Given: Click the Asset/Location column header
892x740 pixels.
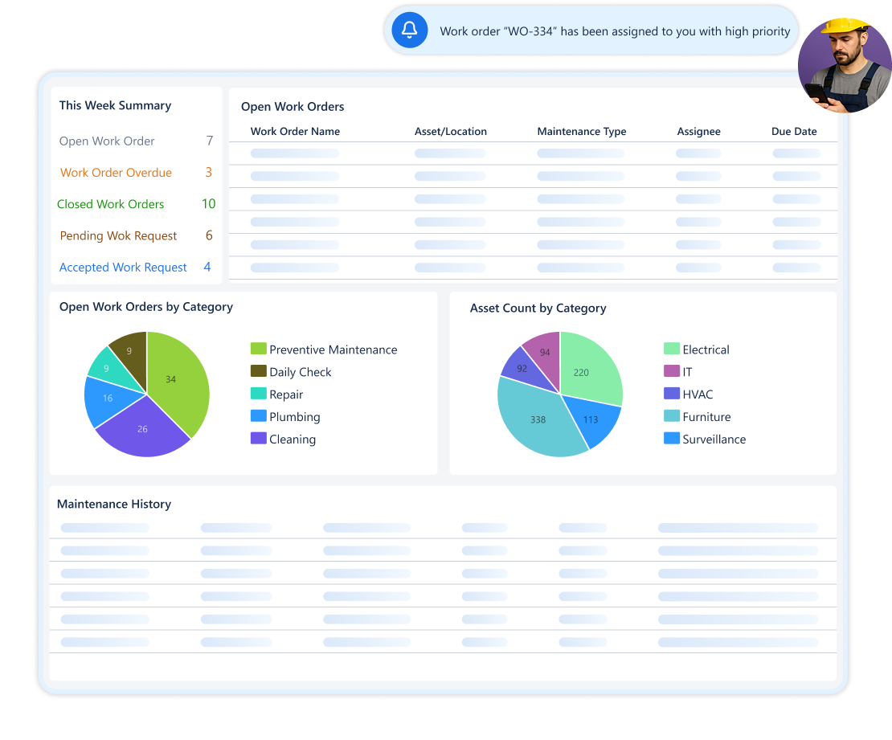Looking at the screenshot, I should point(451,132).
